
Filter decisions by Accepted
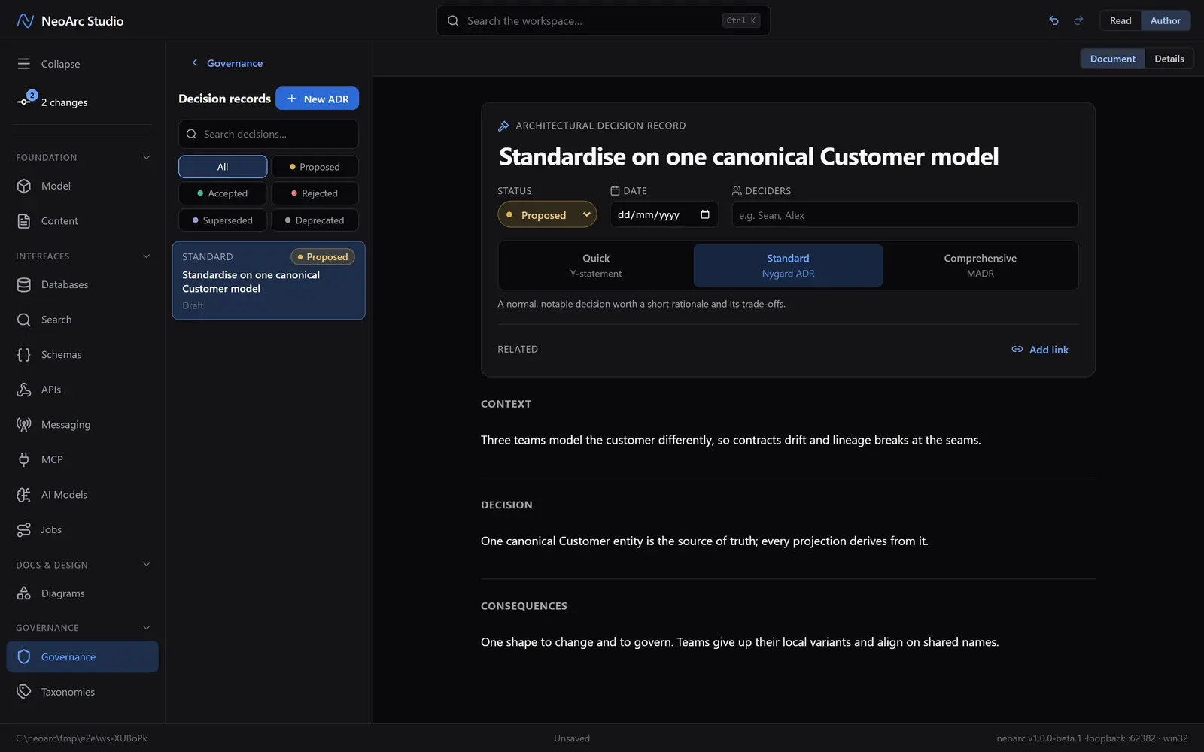click(223, 193)
